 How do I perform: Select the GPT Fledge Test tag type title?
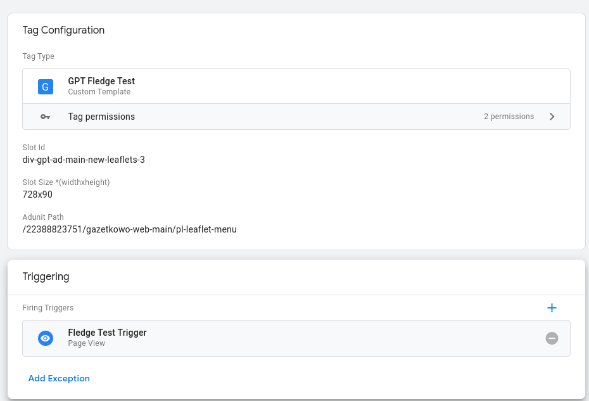[101, 81]
